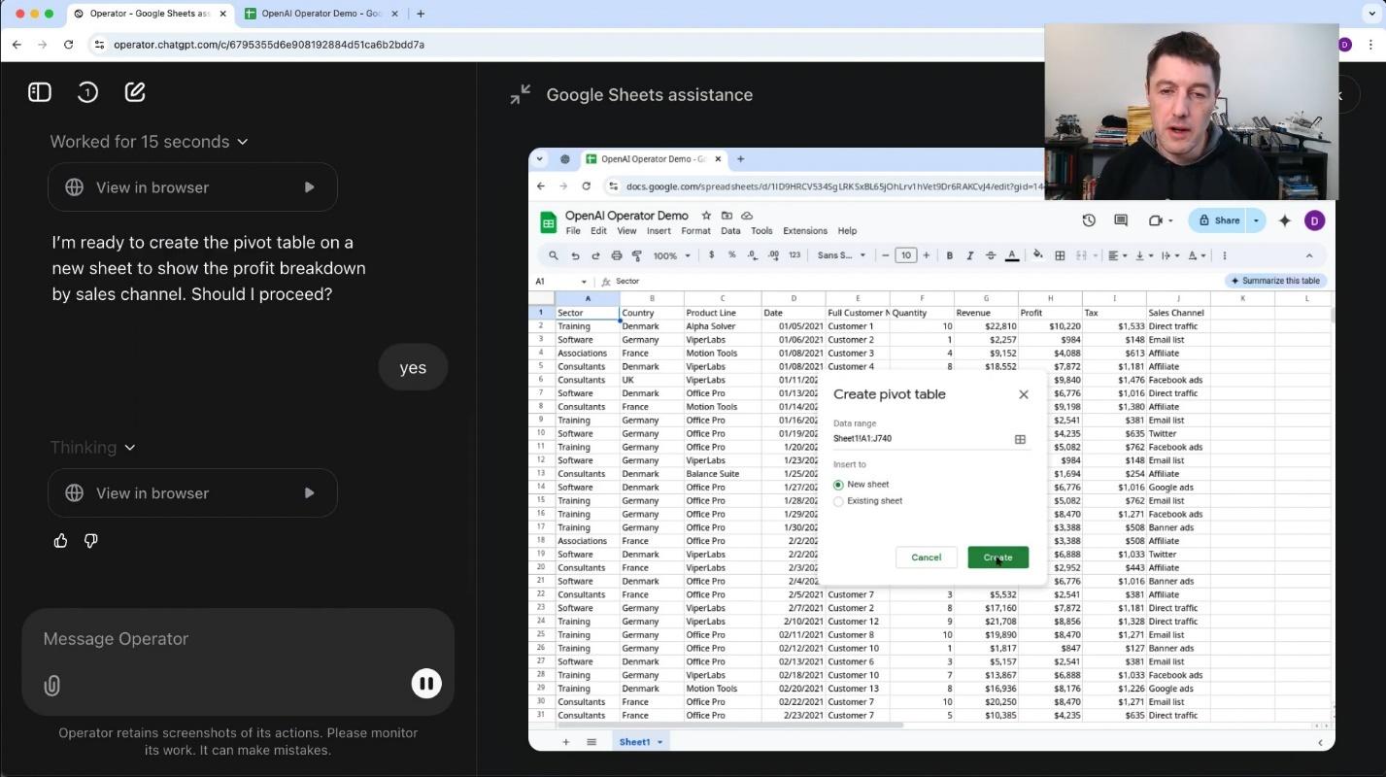Open the Insert menu in Sheets
The image size is (1386, 777).
pyautogui.click(x=659, y=231)
